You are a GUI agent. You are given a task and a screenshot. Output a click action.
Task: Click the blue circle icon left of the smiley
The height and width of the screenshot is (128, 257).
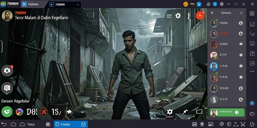(x=215, y=4)
